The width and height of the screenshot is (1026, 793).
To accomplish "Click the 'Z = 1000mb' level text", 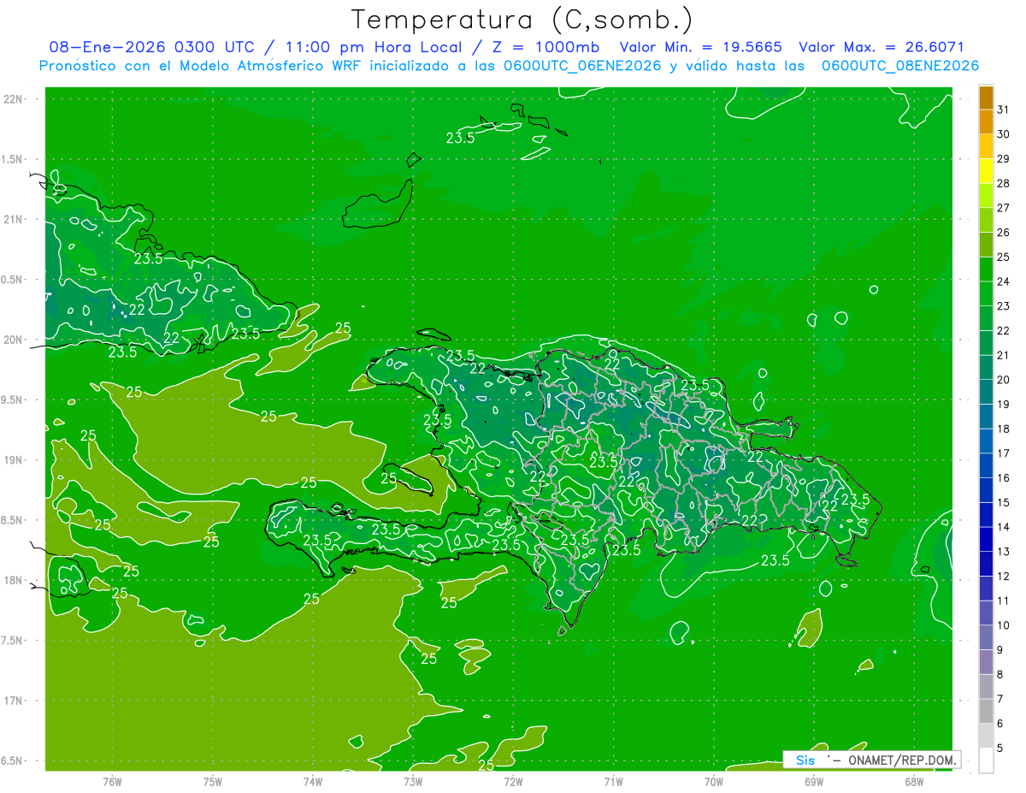I will pos(542,47).
